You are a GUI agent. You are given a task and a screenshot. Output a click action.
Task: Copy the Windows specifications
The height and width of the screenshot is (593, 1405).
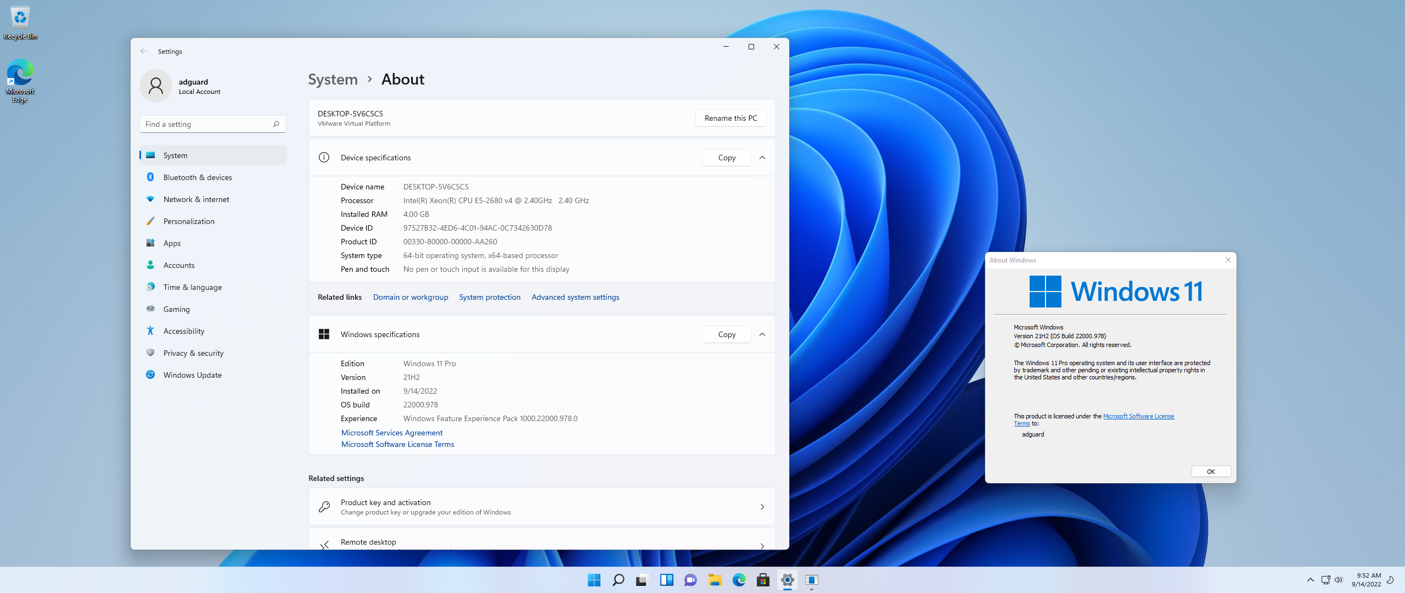coord(727,334)
